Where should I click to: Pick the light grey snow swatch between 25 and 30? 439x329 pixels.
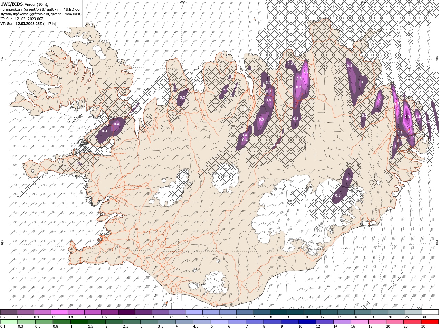(413, 312)
